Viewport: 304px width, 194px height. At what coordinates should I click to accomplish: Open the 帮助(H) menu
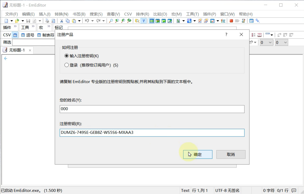(246, 14)
